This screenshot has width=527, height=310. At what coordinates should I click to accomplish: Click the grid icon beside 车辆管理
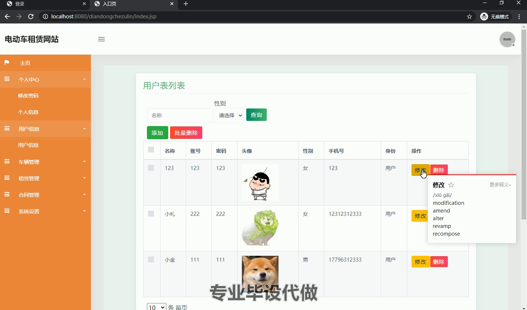tap(7, 162)
